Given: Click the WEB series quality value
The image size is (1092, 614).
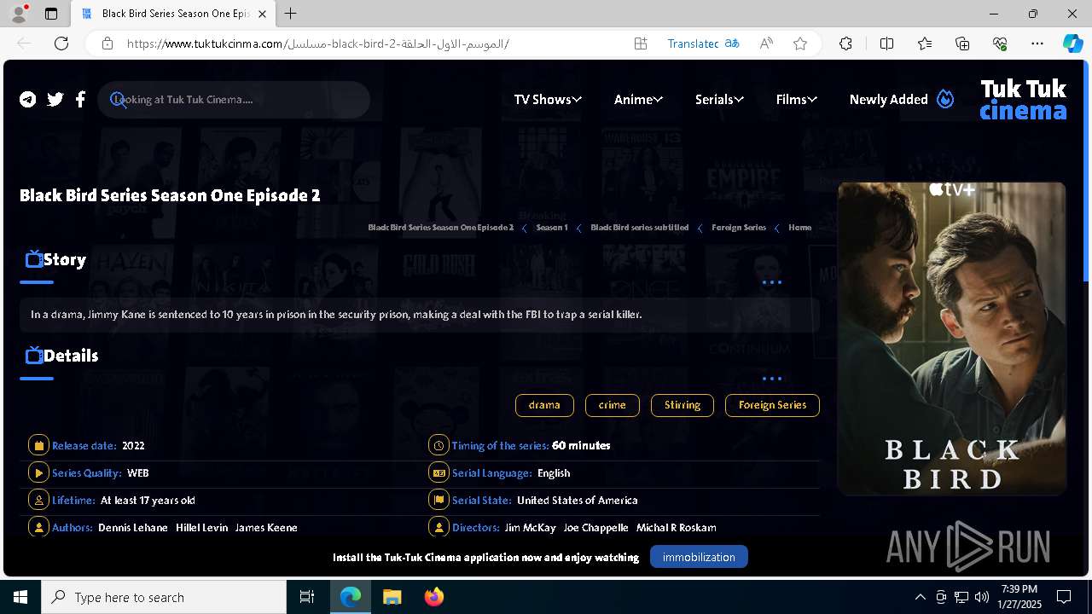Looking at the screenshot, I should (138, 473).
